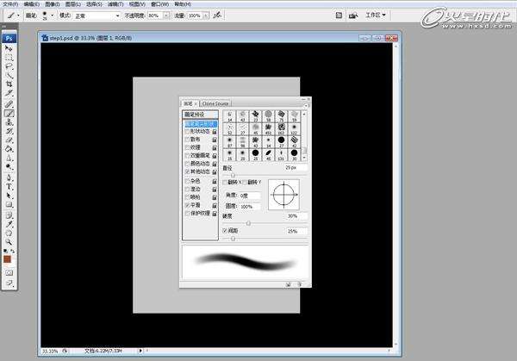This screenshot has height=361, width=517.
Task: Select the Zoom tool
Action: tap(9, 242)
